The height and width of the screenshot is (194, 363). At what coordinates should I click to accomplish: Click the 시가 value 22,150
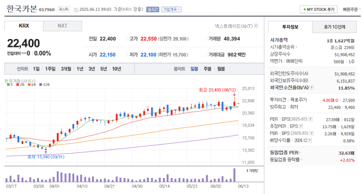pos(108,55)
